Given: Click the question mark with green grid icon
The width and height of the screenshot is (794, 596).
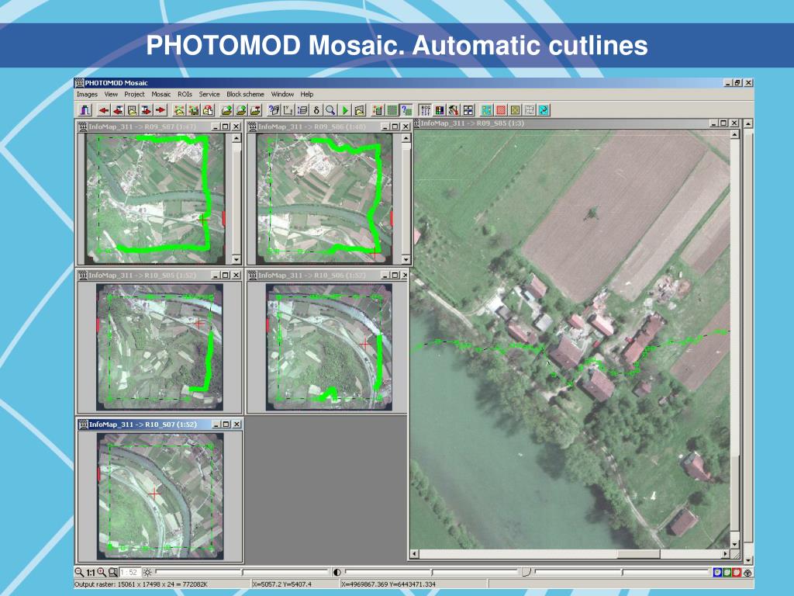Looking at the screenshot, I should [x=406, y=110].
